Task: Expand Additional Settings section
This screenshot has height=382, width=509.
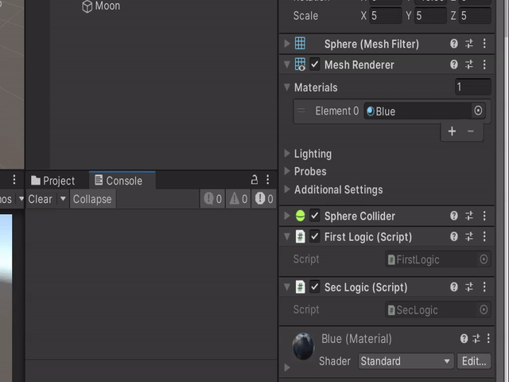Action: (x=286, y=189)
